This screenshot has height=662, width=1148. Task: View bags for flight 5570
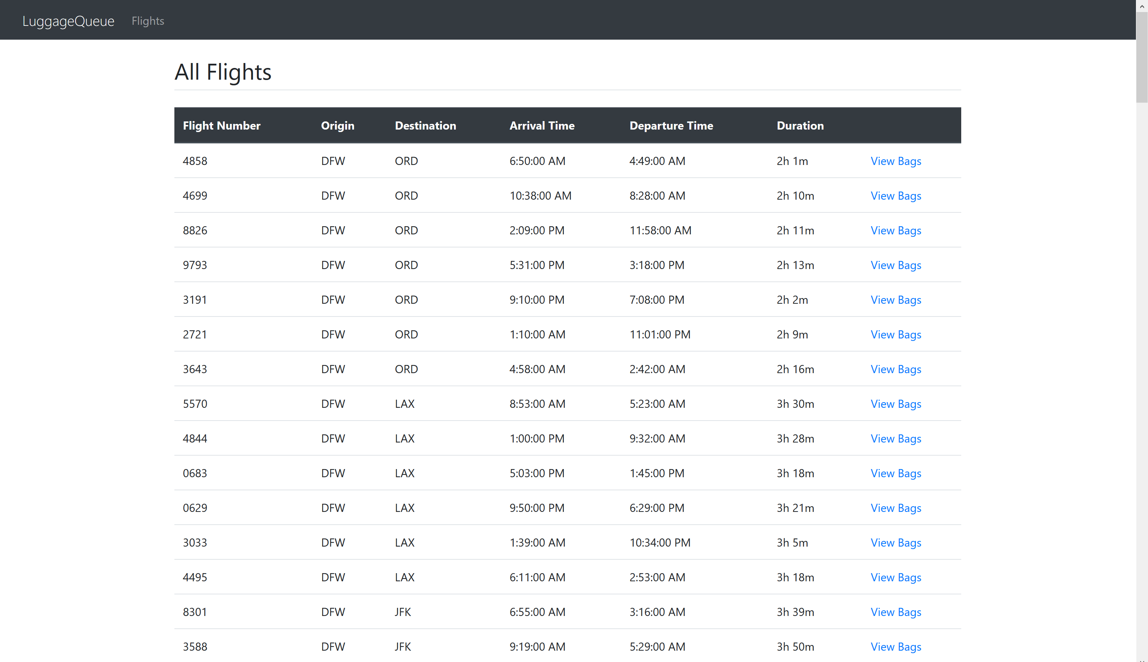895,404
